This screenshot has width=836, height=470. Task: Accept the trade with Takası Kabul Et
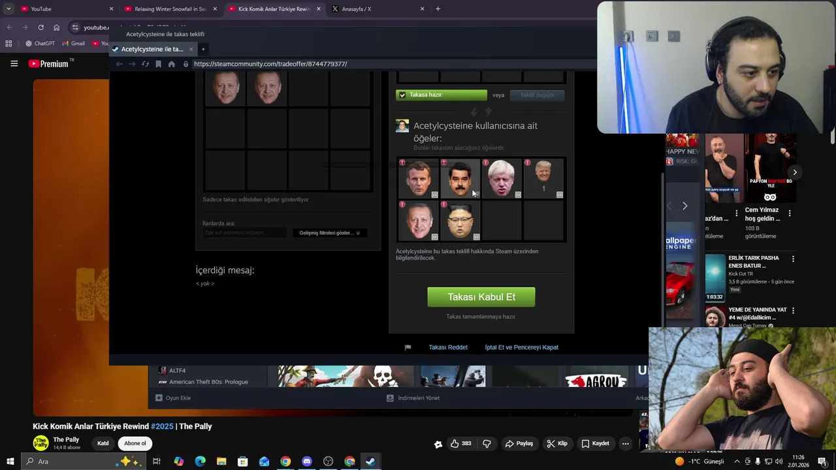coord(481,297)
